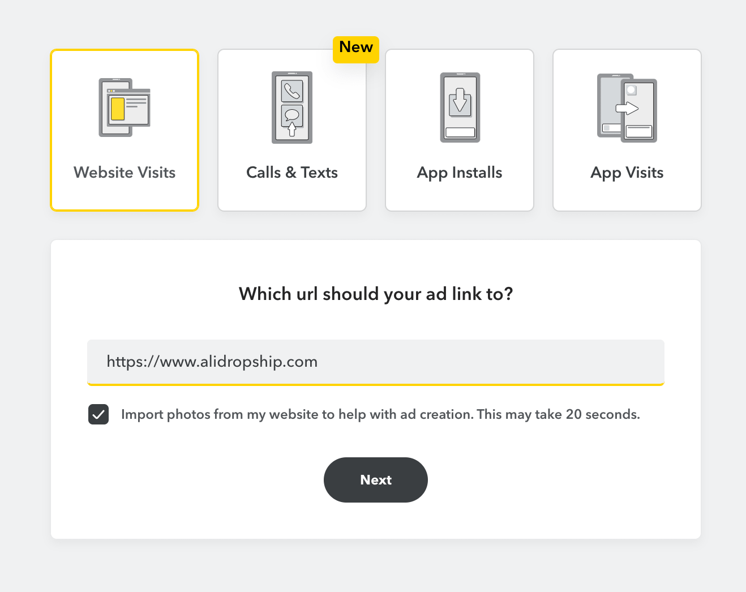Click the yellow block in Website Visits icon
Image resolution: width=746 pixels, height=592 pixels.
[118, 109]
